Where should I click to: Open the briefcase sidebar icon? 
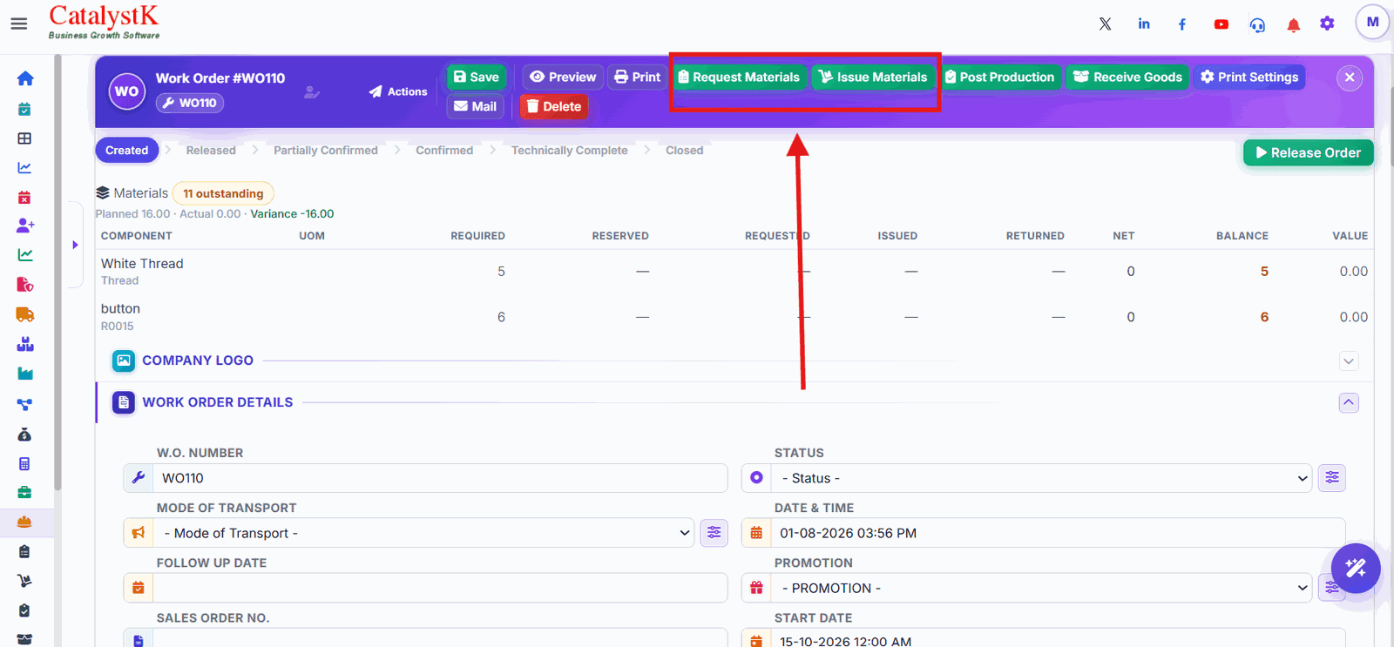(x=24, y=492)
